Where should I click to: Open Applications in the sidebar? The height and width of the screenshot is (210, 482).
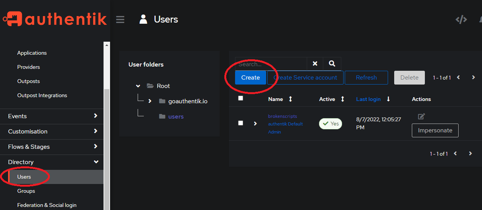click(x=32, y=53)
